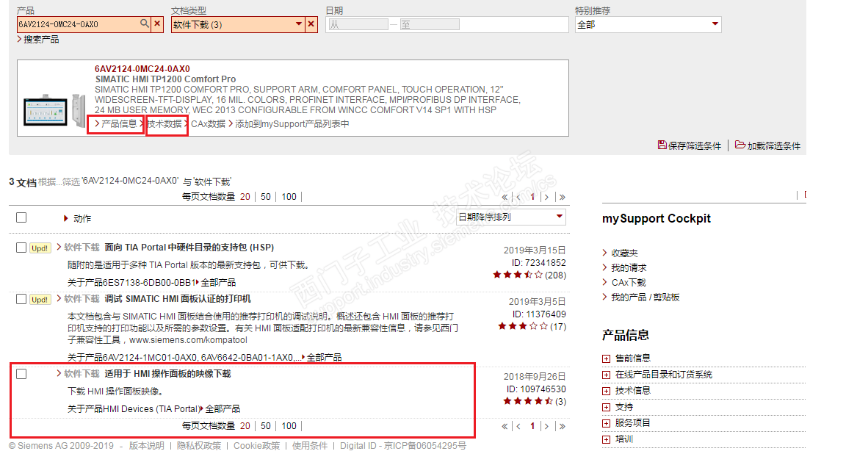The width and height of the screenshot is (846, 476).
Task: Clear the document type filter X button
Action: point(311,24)
